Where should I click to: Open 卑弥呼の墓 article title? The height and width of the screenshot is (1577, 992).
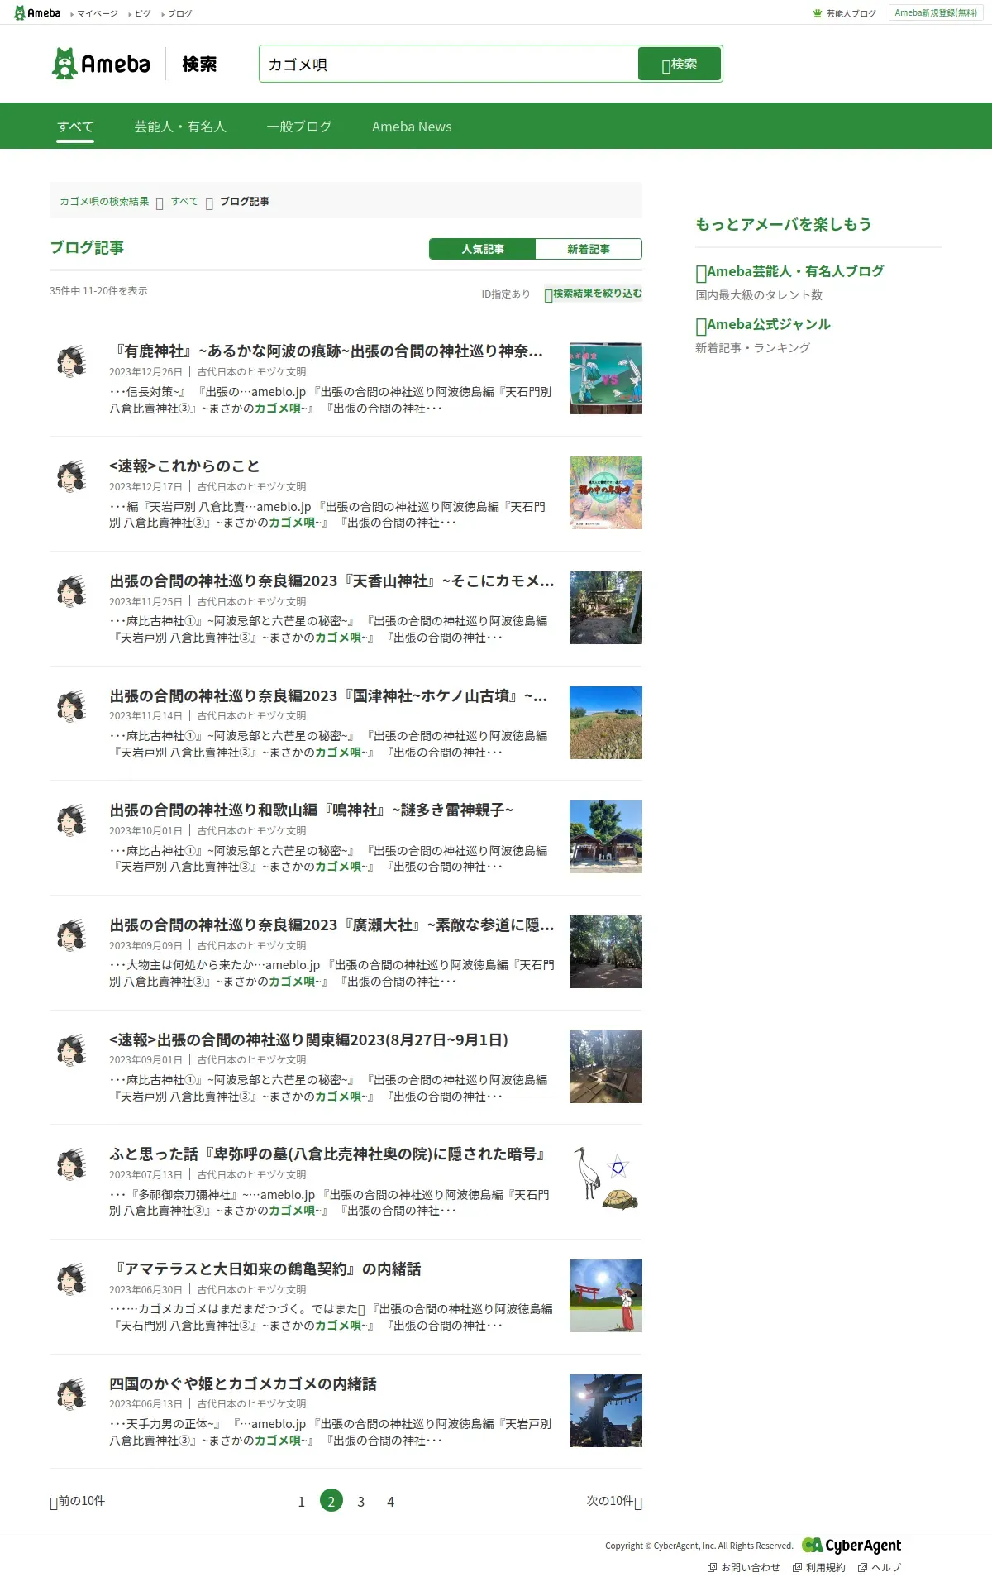[x=328, y=1154]
